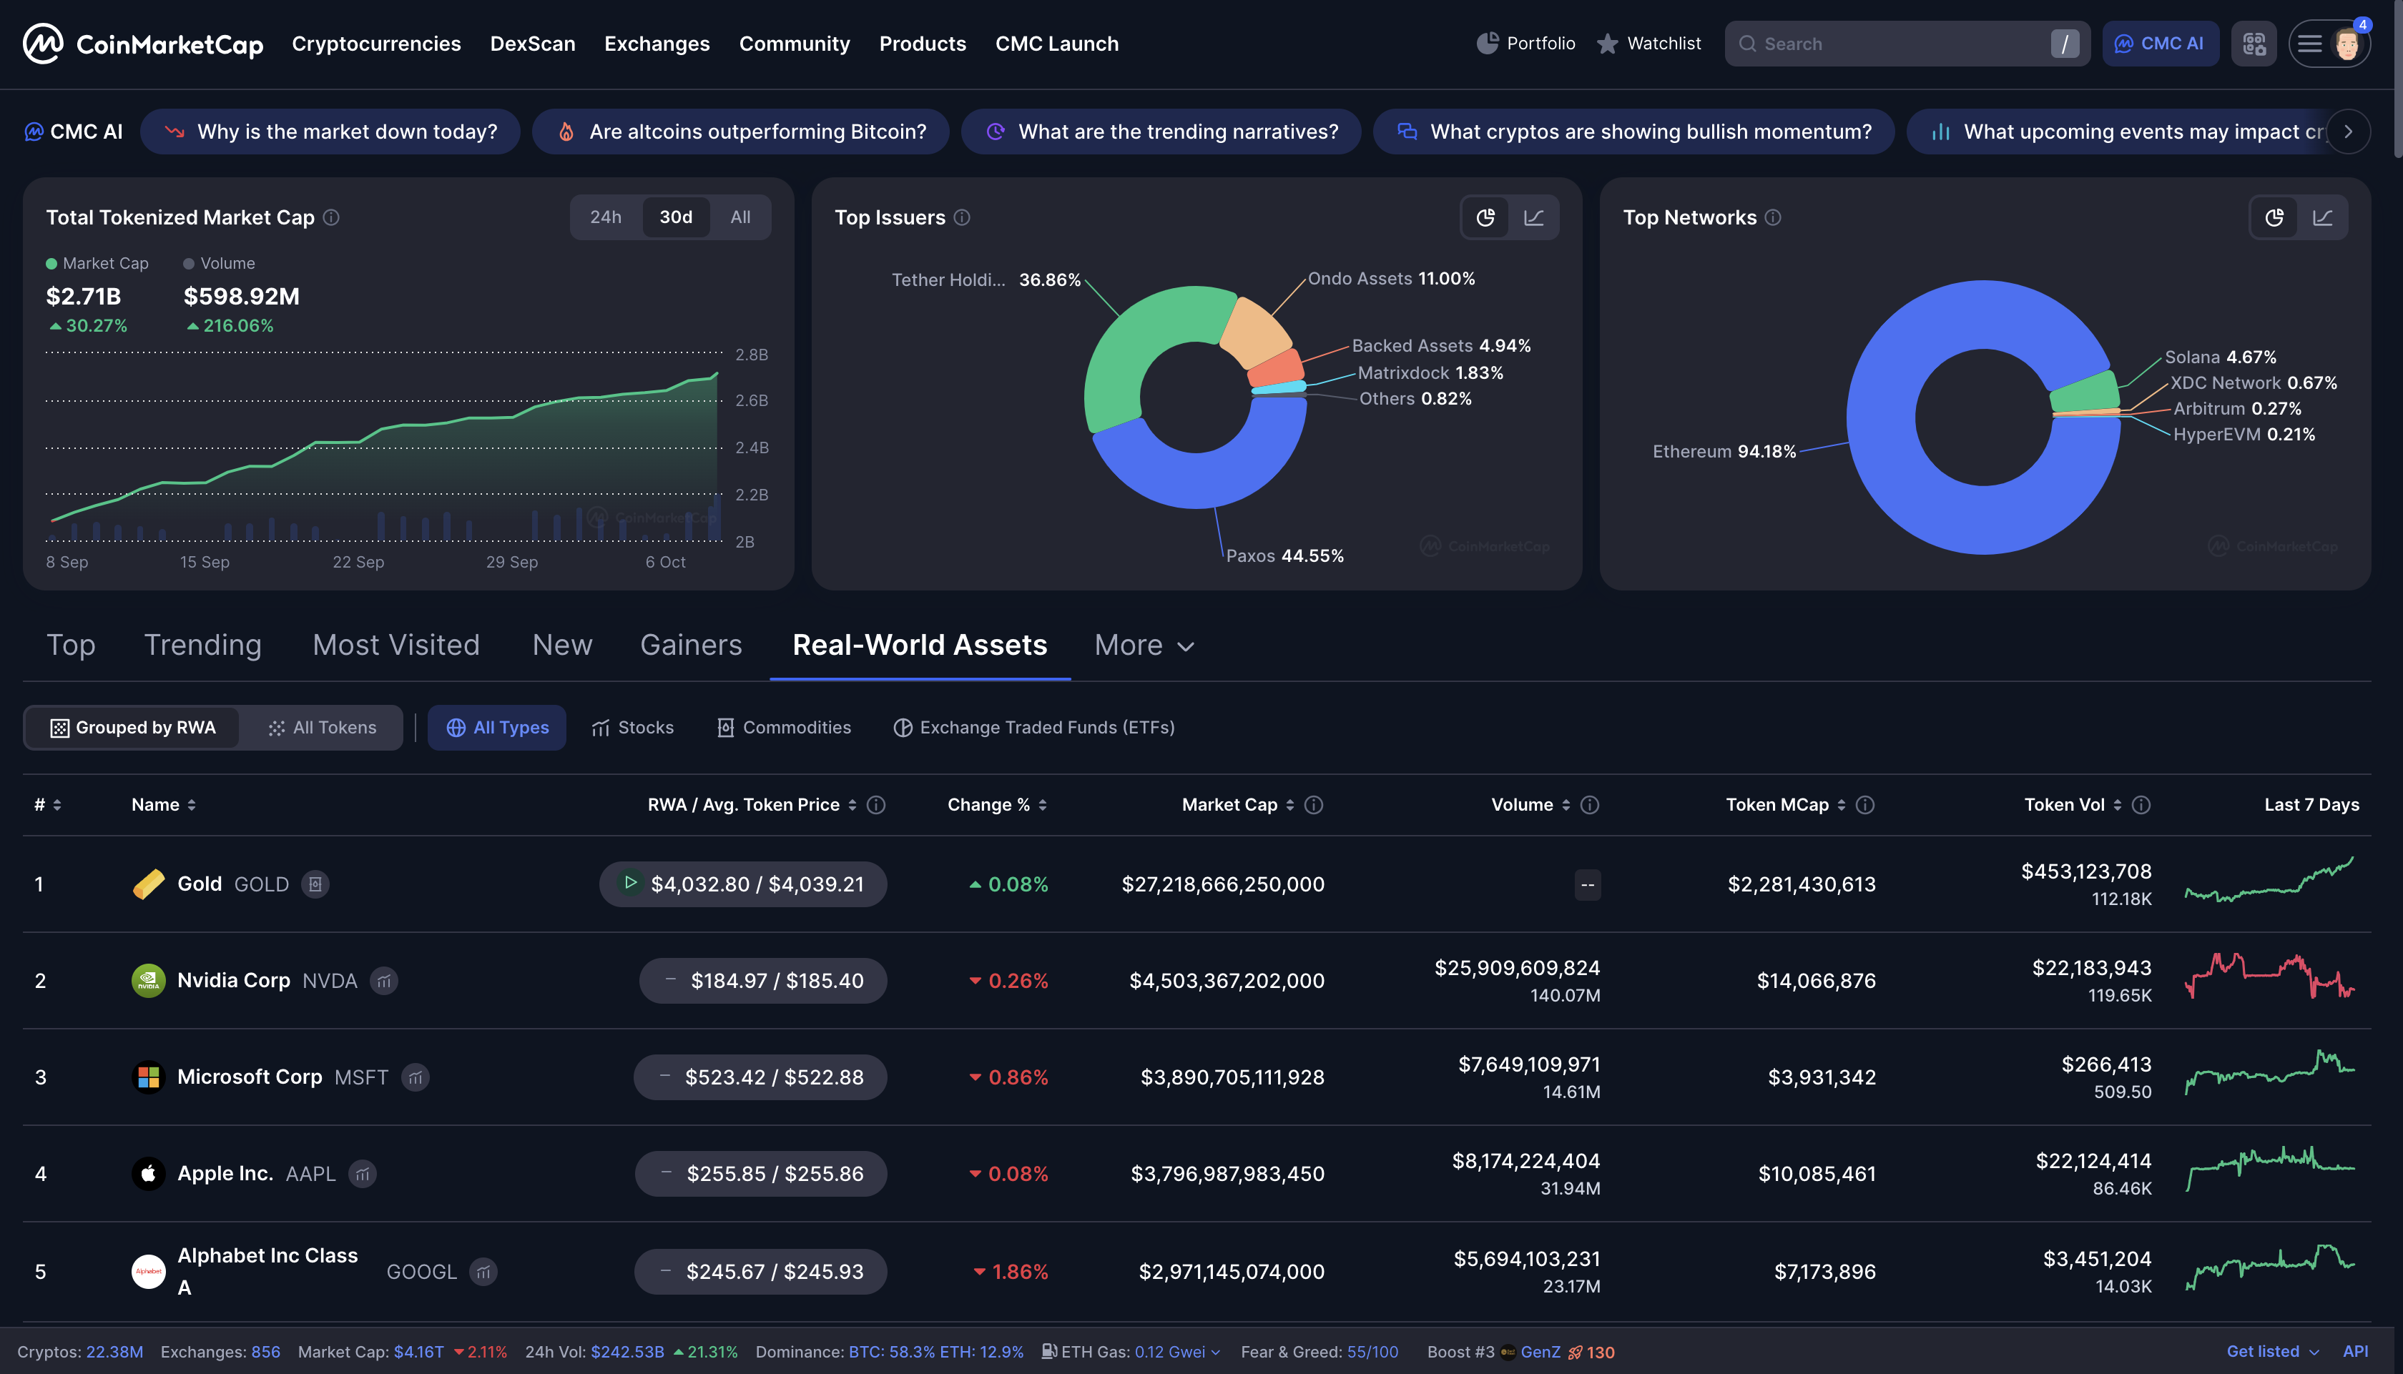The width and height of the screenshot is (2403, 1374).
Task: Select the Commodities filter
Action: coord(783,726)
